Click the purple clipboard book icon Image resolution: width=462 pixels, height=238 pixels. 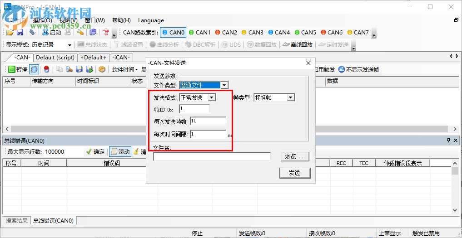click(x=93, y=32)
